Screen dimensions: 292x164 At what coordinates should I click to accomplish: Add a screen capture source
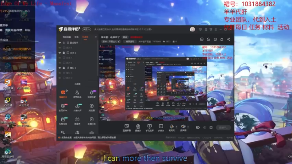tap(127, 128)
